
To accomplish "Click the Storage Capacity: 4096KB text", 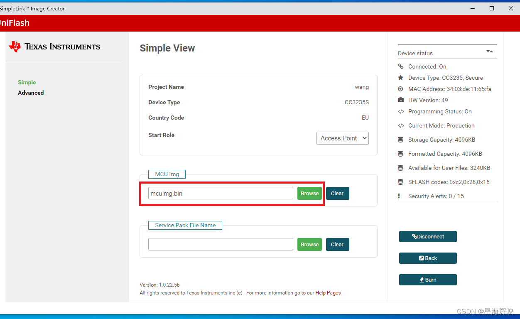I will pyautogui.click(x=442, y=140).
